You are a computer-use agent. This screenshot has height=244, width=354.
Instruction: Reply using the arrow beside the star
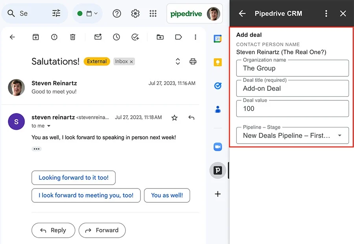(191, 118)
